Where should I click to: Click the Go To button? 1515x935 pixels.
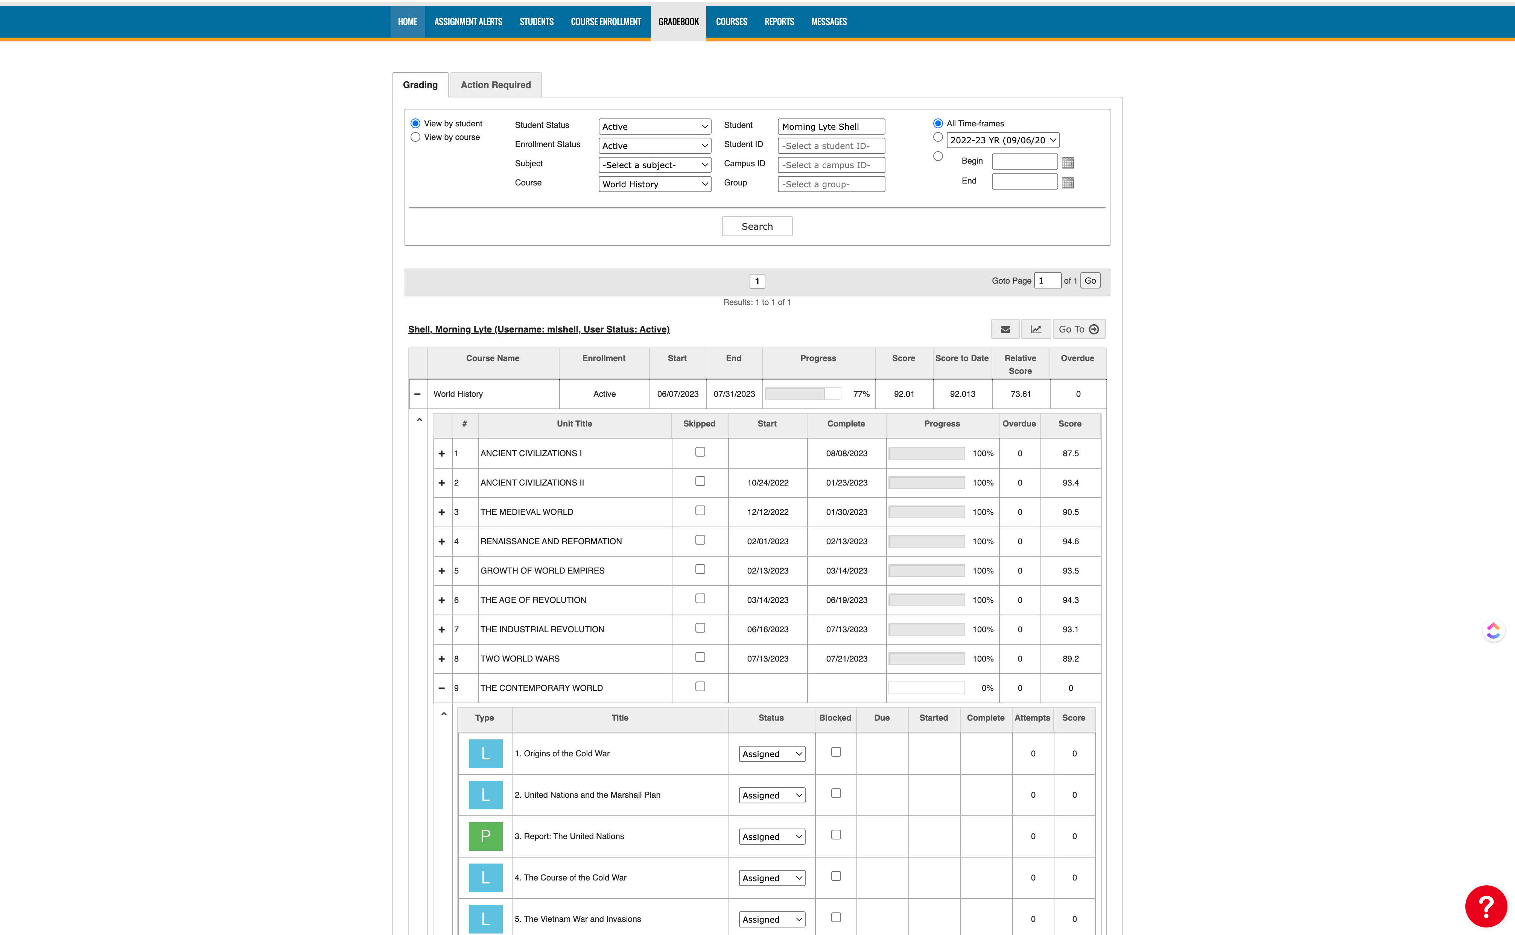tap(1079, 329)
